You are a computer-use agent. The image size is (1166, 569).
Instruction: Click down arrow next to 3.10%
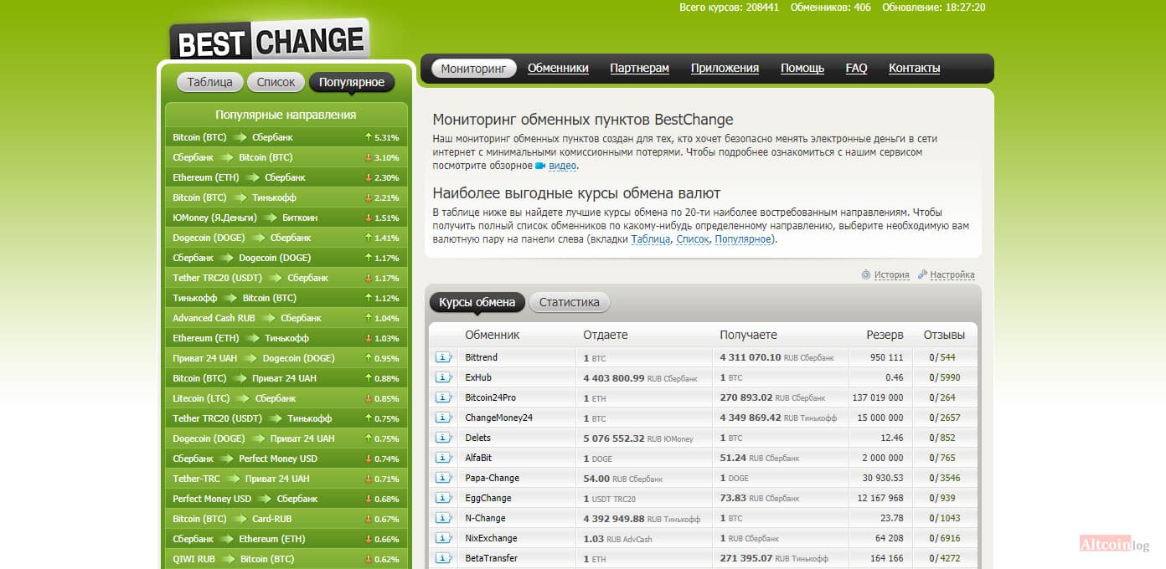[368, 156]
